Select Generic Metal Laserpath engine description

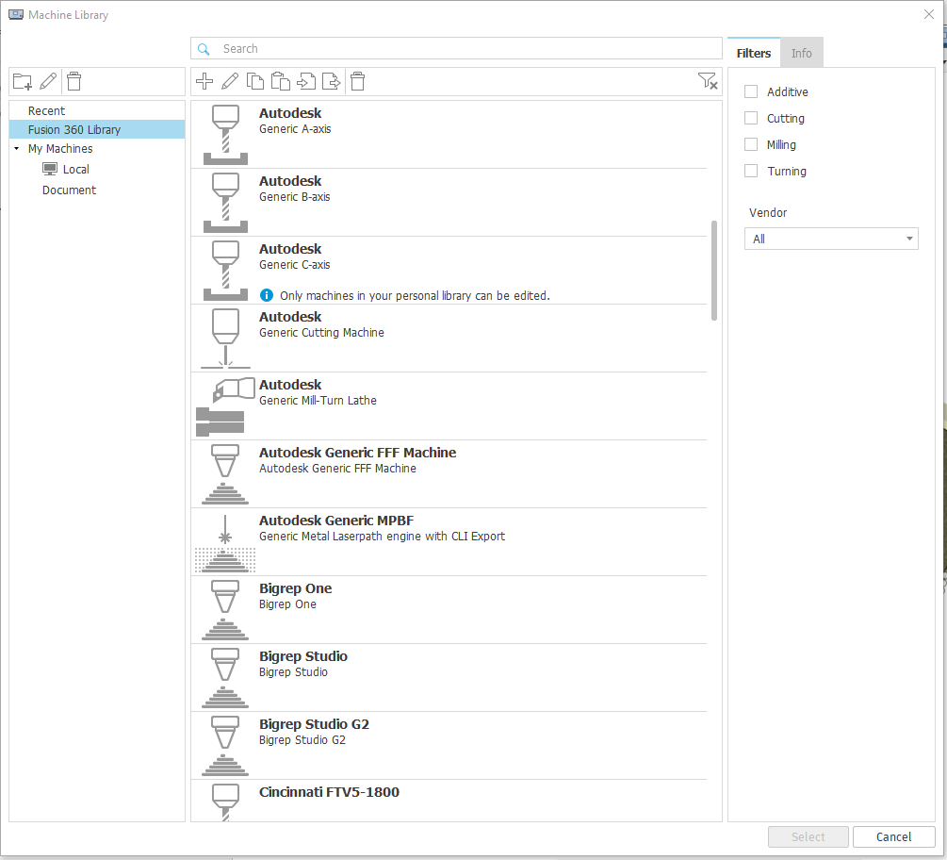pyautogui.click(x=383, y=536)
